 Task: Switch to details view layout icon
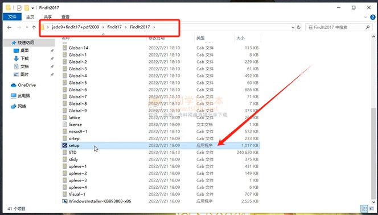(364, 209)
